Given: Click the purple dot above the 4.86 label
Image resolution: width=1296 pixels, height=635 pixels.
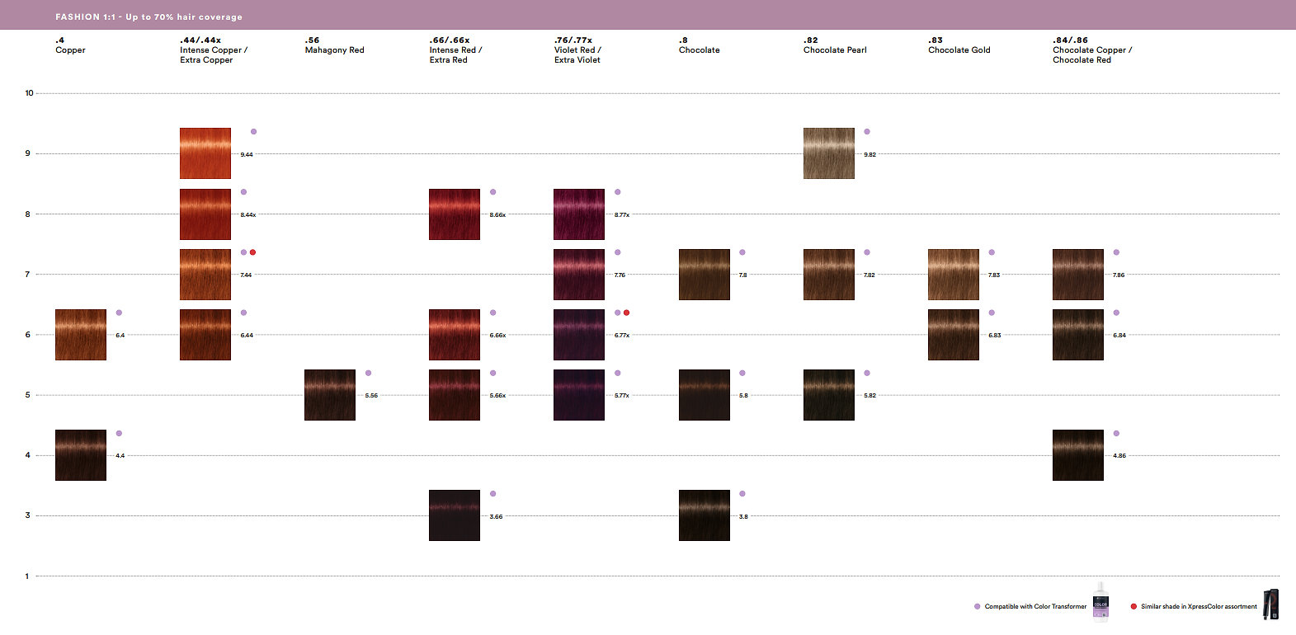Looking at the screenshot, I should (1116, 434).
